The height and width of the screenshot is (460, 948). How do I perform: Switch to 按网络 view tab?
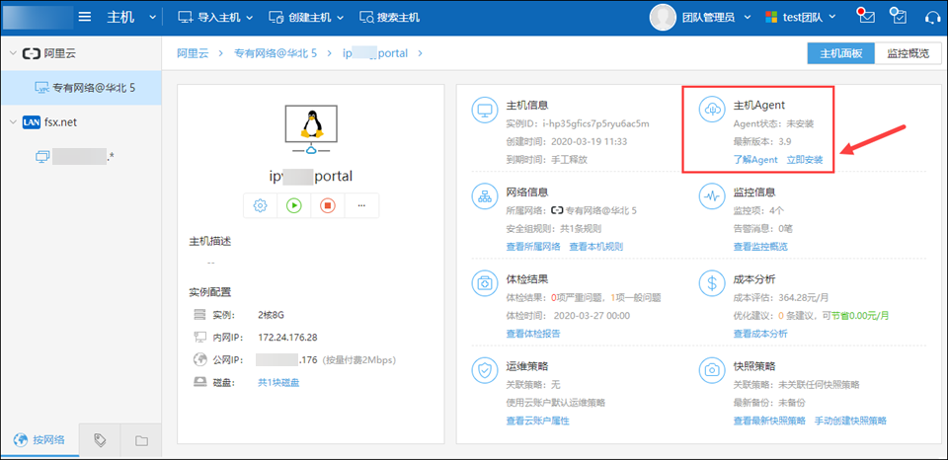tap(39, 439)
